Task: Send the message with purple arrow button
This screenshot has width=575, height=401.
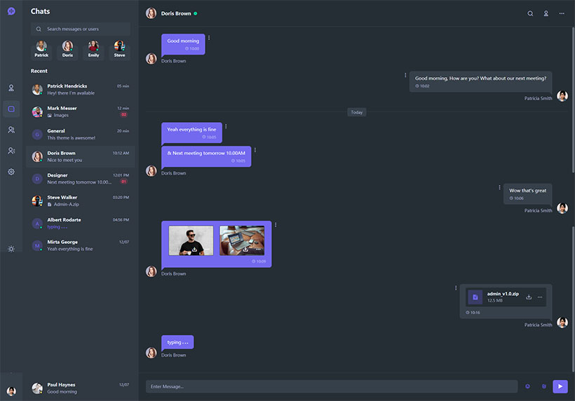Action: pos(560,386)
